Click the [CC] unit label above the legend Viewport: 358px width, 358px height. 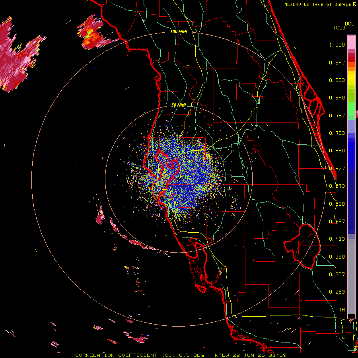[339, 27]
